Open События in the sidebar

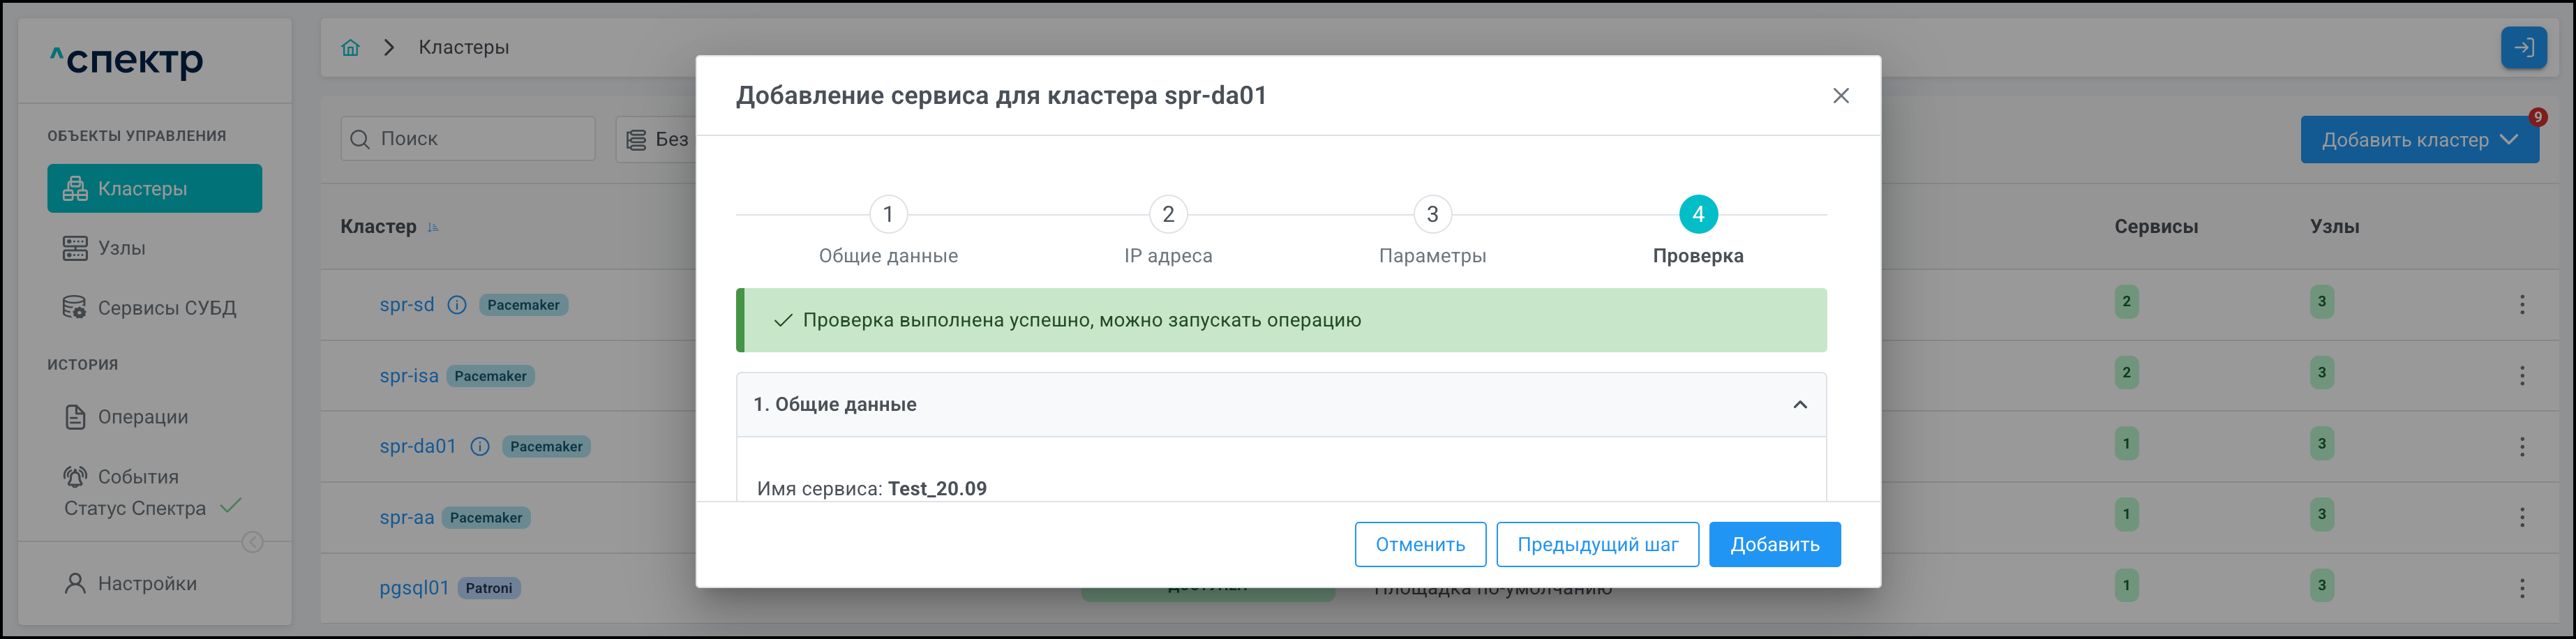point(121,477)
